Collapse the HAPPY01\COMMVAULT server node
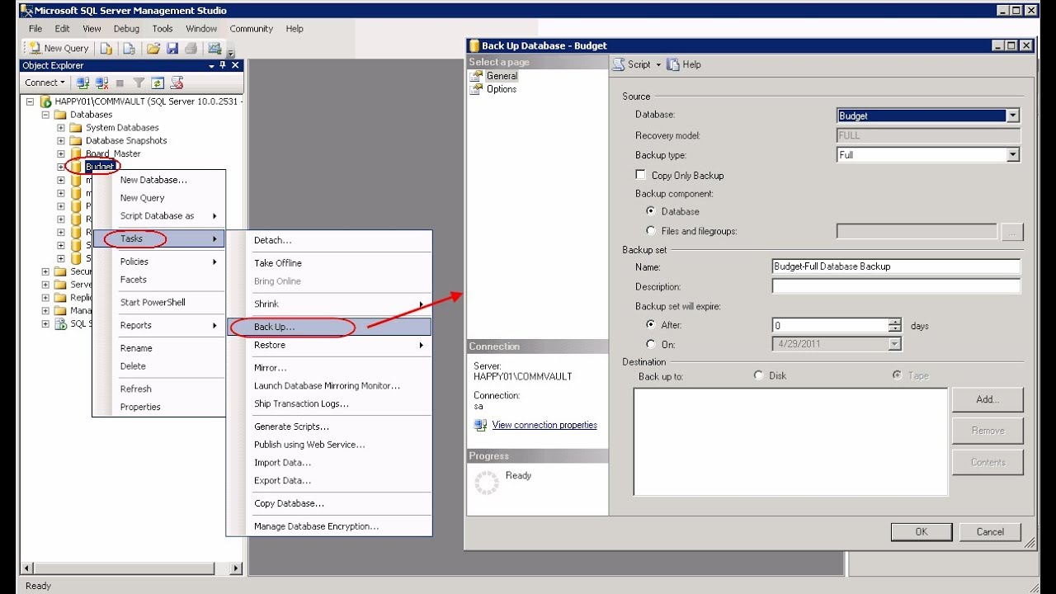The image size is (1056, 594). [x=31, y=101]
